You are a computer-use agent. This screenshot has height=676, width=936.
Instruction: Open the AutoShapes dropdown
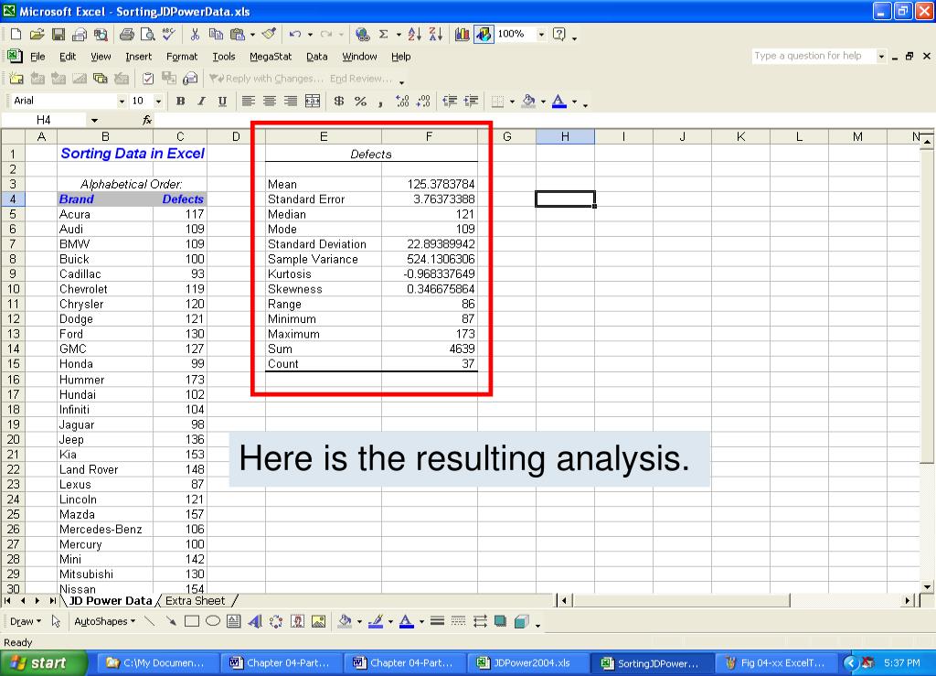[x=104, y=622]
